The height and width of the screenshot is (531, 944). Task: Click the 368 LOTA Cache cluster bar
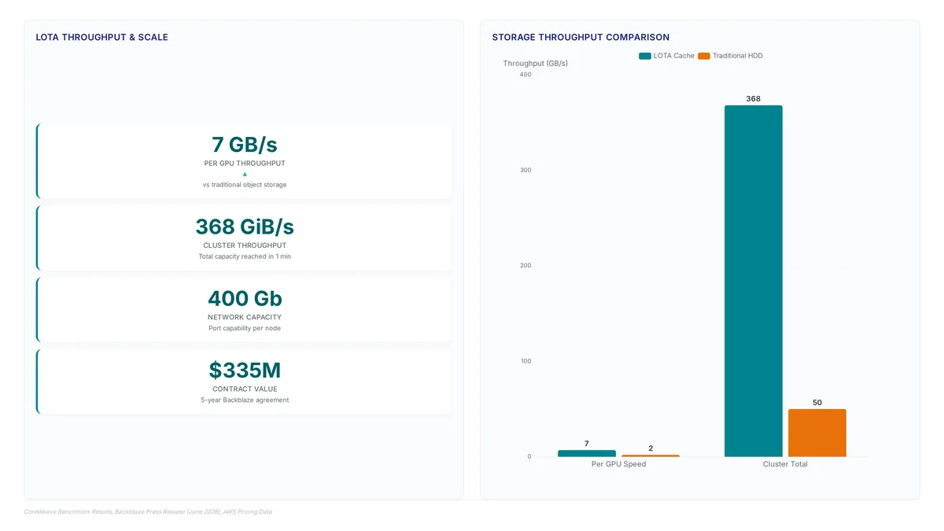(x=754, y=281)
